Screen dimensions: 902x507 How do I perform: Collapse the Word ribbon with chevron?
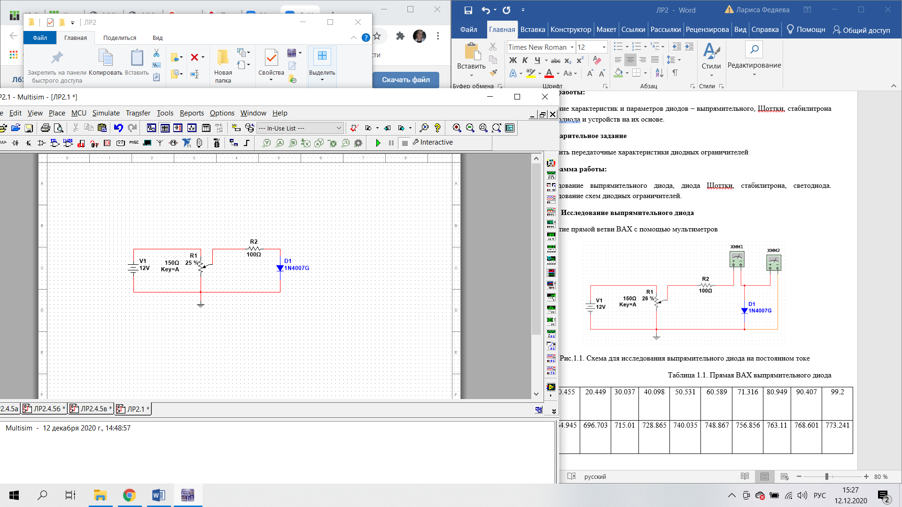(x=894, y=86)
